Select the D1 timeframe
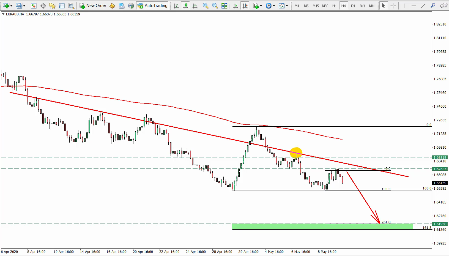The width and height of the screenshot is (449, 256). coord(353,6)
